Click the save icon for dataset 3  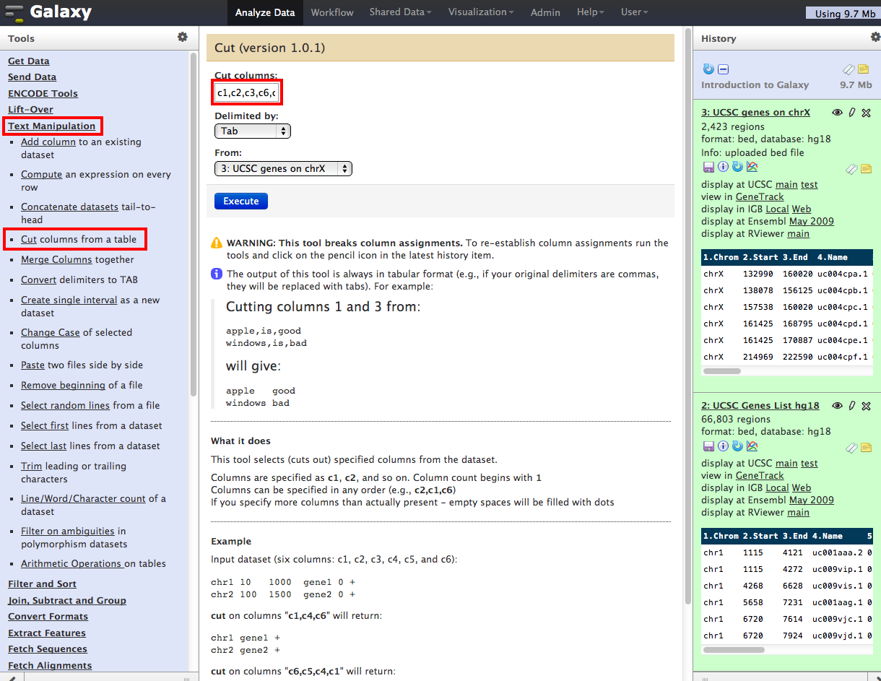coord(707,167)
